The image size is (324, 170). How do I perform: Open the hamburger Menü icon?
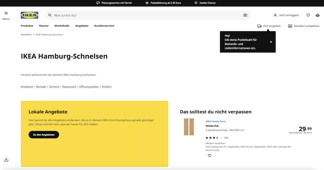click(6, 13)
